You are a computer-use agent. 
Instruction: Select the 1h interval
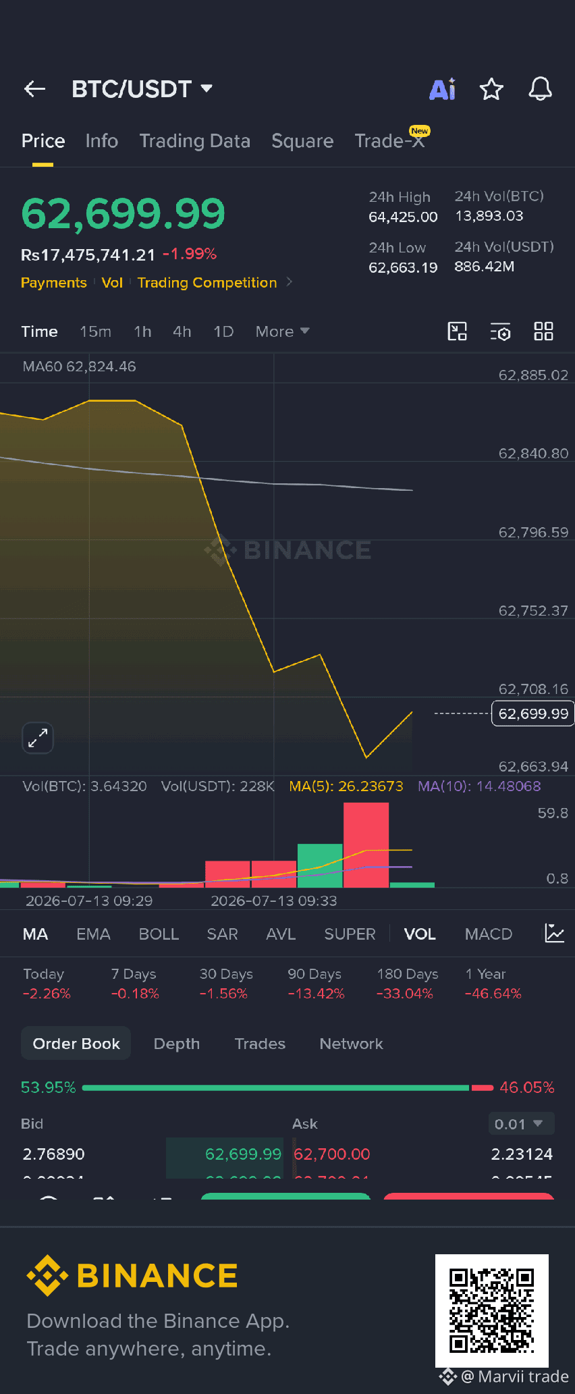coord(142,331)
